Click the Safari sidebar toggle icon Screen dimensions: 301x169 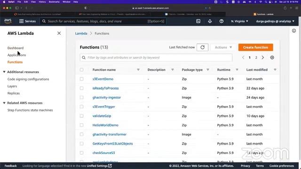point(17,8)
